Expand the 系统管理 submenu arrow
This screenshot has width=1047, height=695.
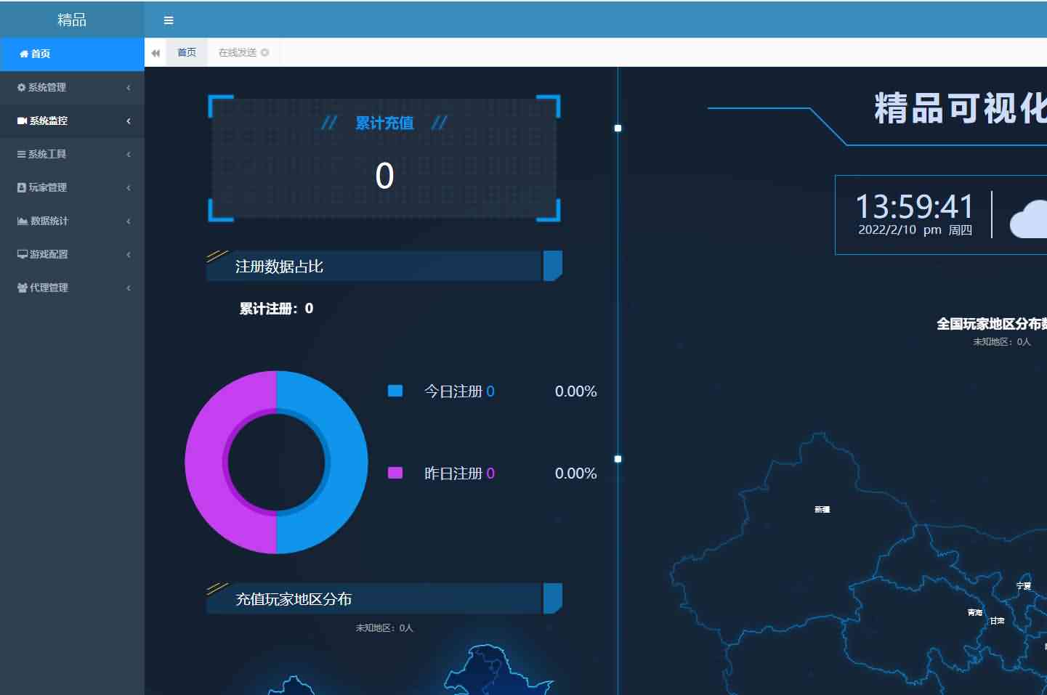[x=129, y=87]
